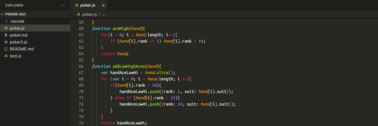Click the EXPLORER panel title
Screen dimensions: 378x126
[x=14, y=5]
